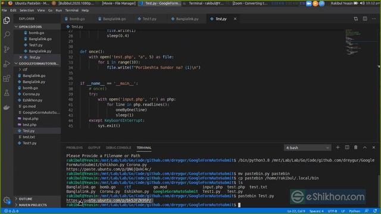Create a new terminal with plus icon
Viewport: 381px width, 214px height.
coord(338,147)
